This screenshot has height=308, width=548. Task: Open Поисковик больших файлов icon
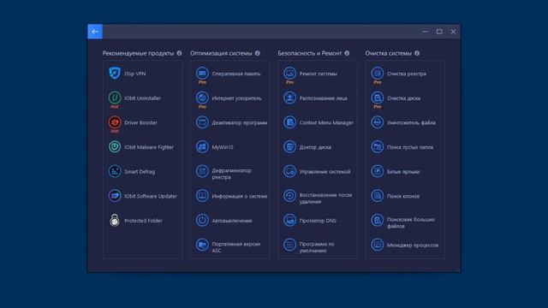[x=377, y=220]
